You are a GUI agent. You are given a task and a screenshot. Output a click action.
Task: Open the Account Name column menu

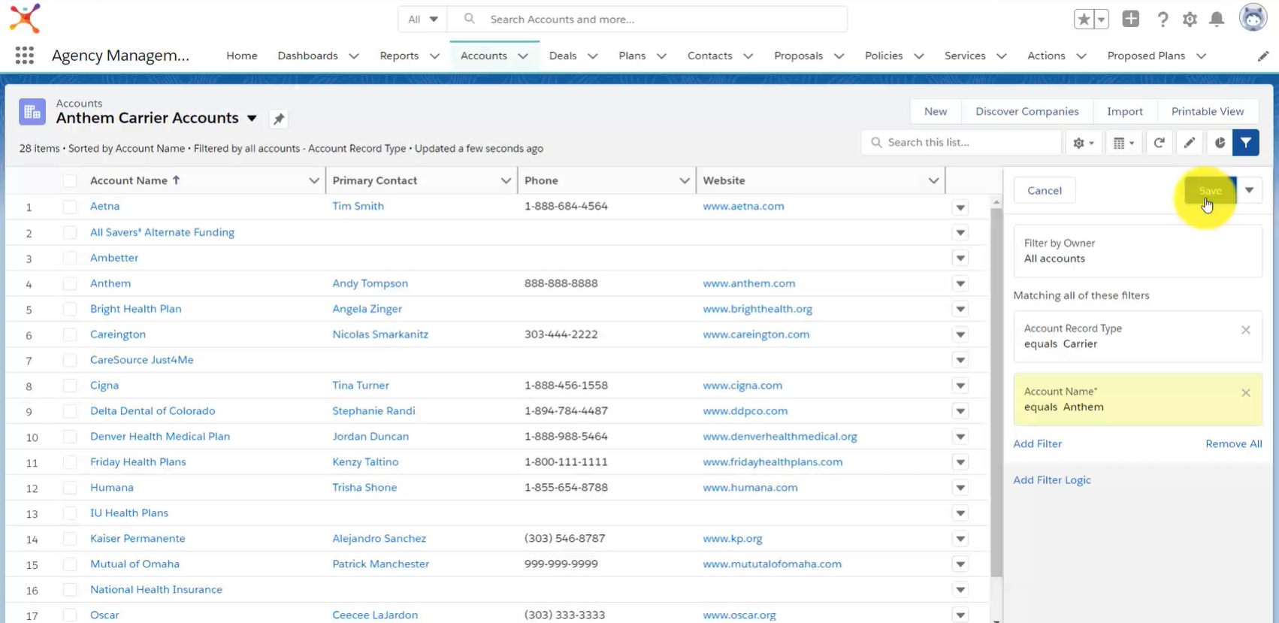(314, 180)
